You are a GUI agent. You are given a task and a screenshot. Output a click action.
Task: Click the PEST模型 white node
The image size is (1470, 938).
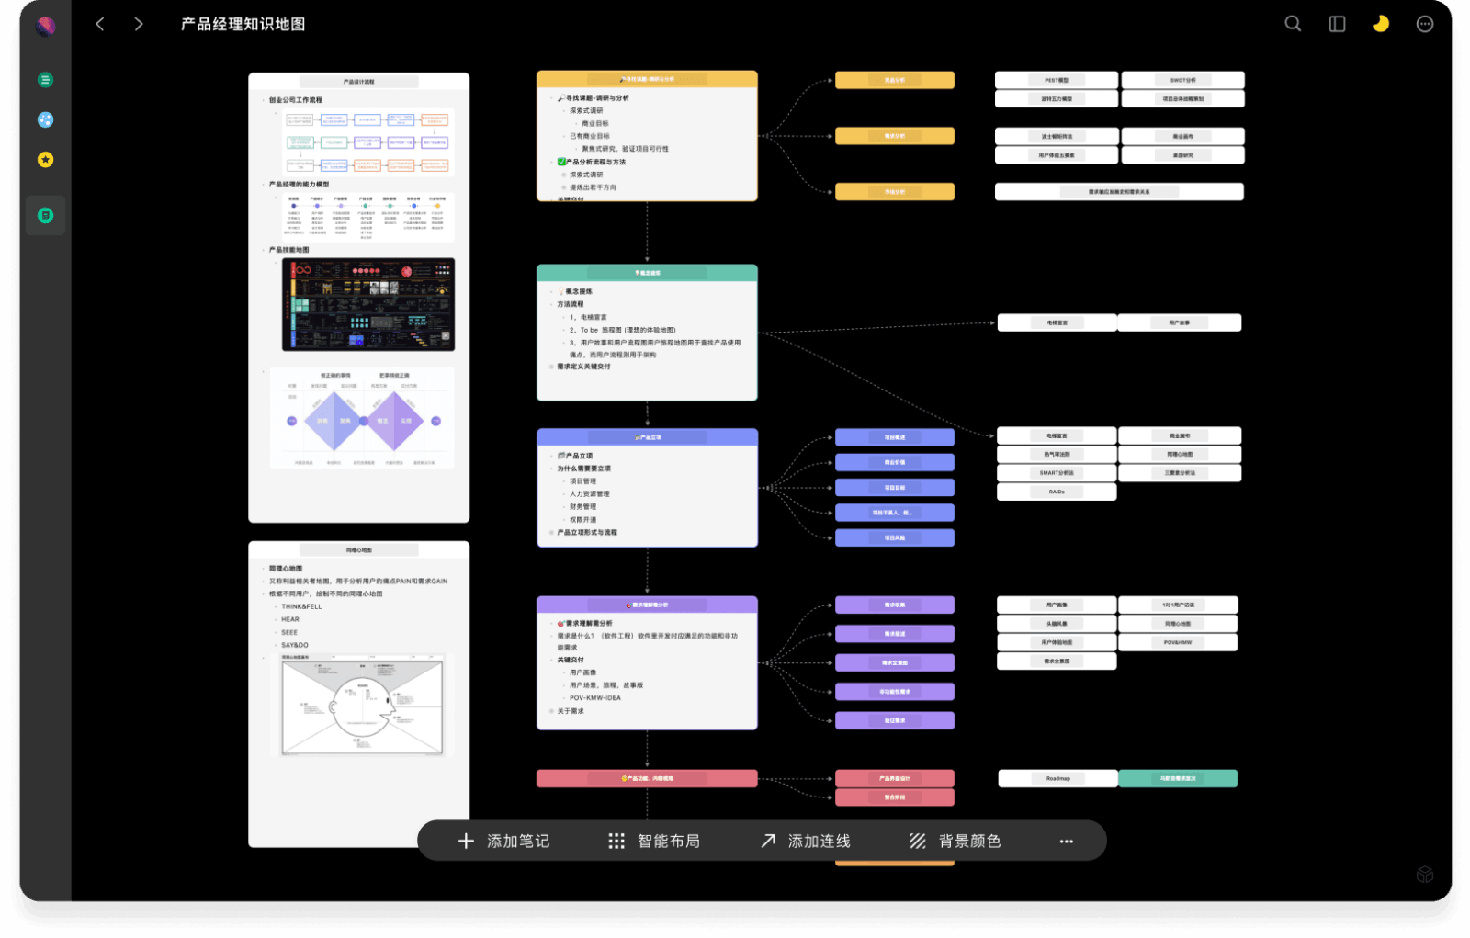1057,80
